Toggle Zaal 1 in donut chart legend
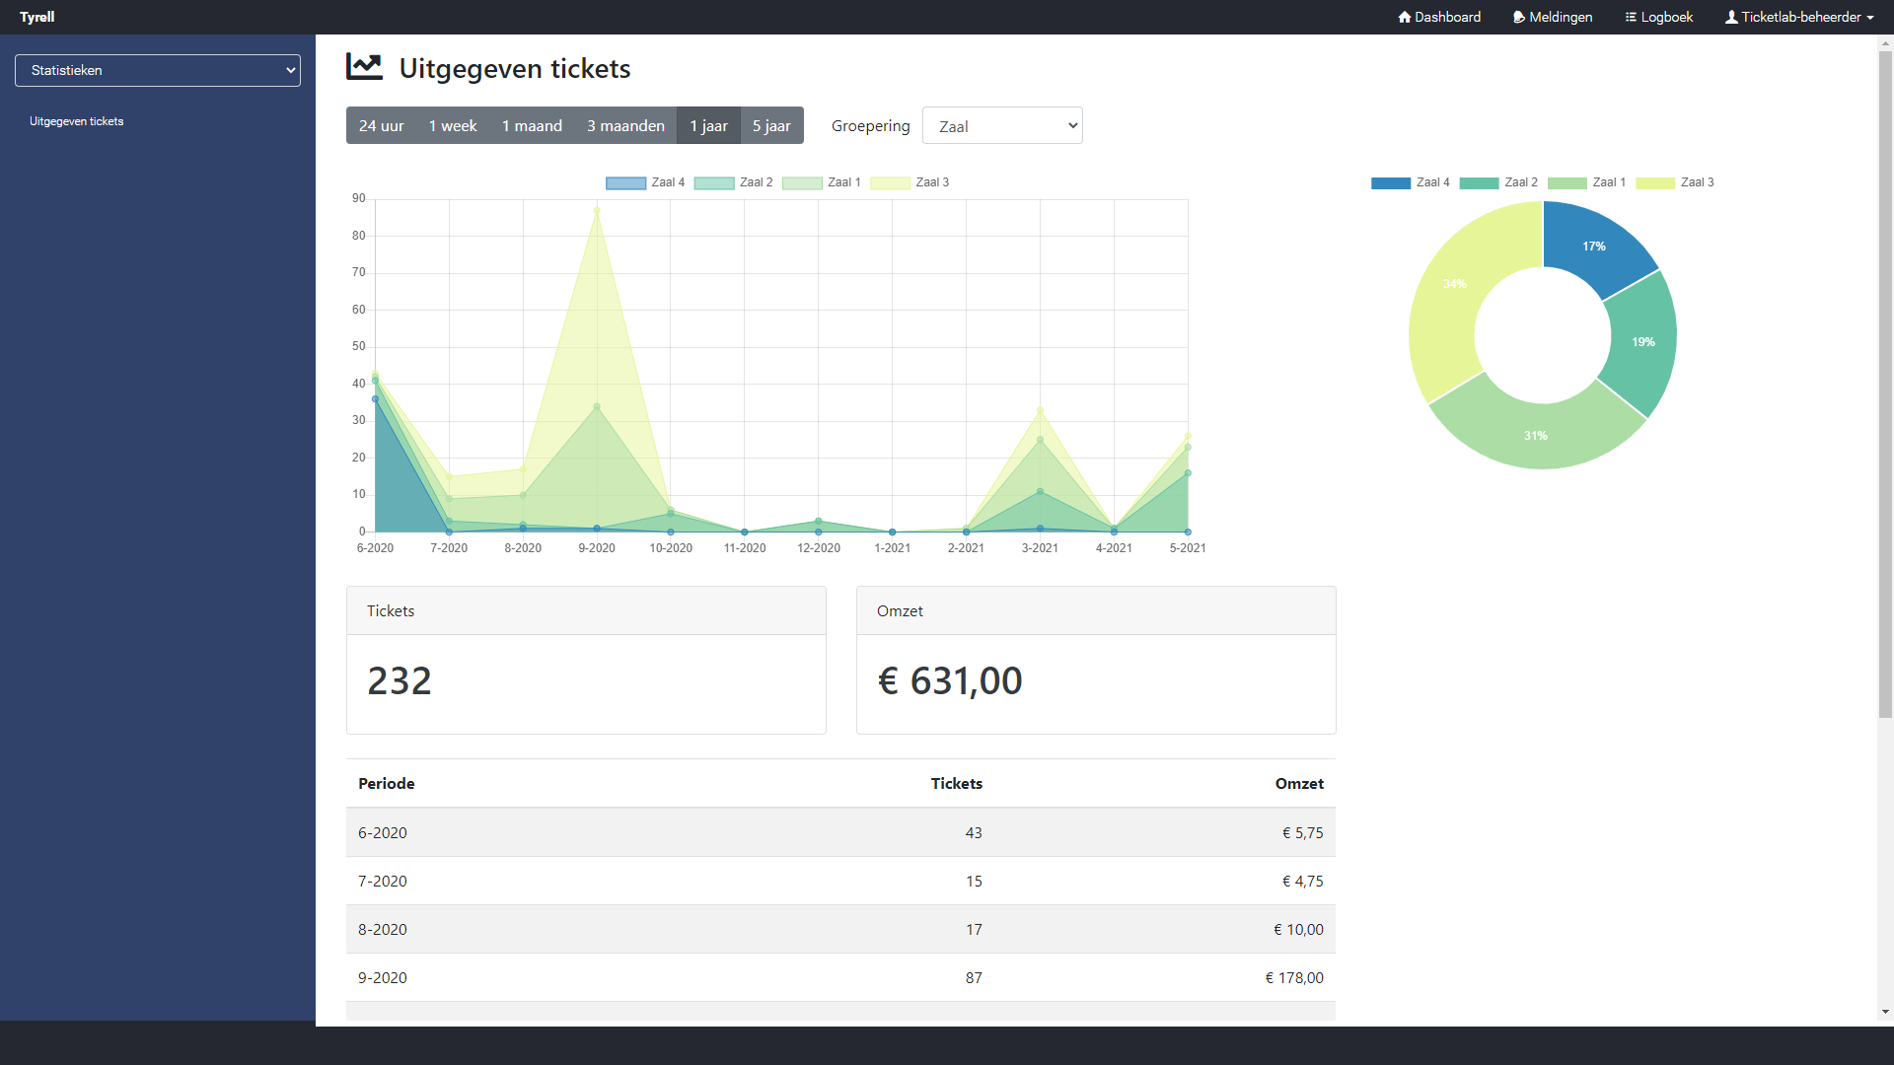 tap(1586, 182)
